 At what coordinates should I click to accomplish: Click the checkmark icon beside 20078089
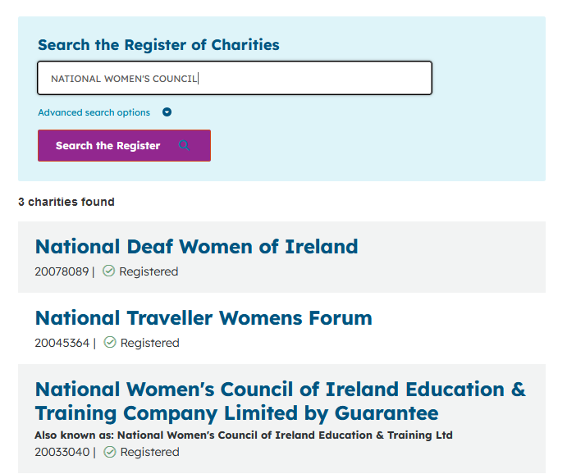click(x=109, y=271)
